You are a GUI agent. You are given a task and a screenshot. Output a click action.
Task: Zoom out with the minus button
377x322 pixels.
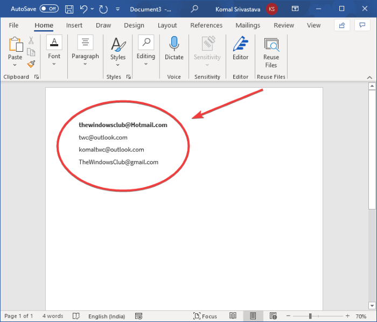point(288,316)
